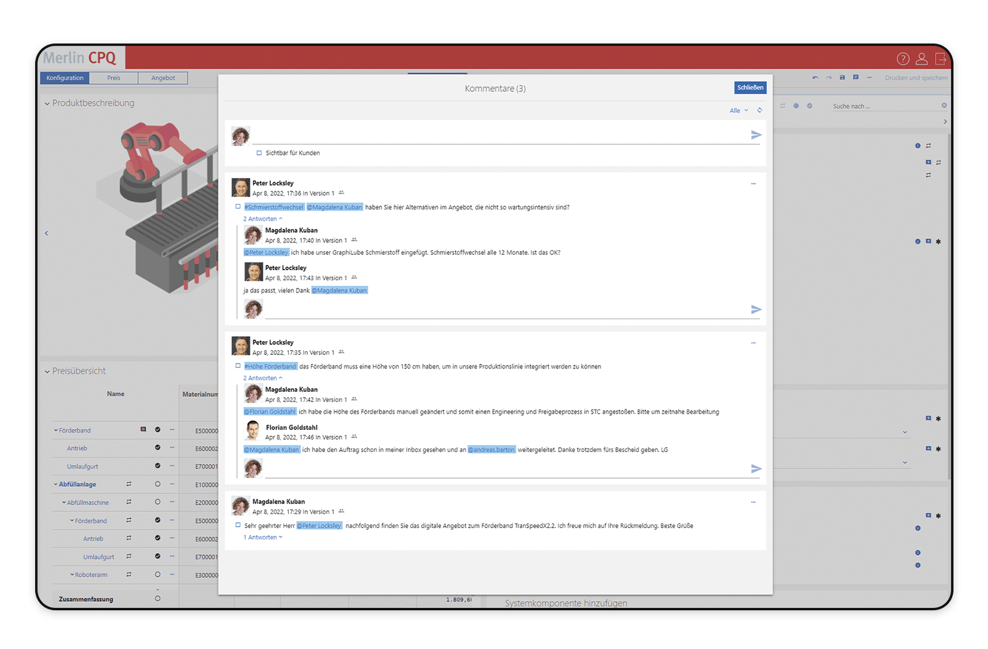Click the audience icon next to the 17:36 timestamp

coord(341,193)
